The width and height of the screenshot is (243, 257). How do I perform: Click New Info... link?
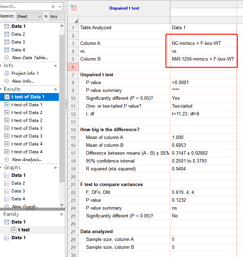click(22, 81)
